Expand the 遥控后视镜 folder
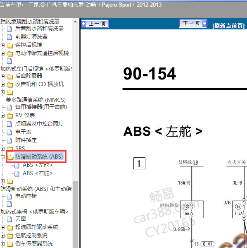The width and height of the screenshot is (247, 248). click(x=2, y=46)
